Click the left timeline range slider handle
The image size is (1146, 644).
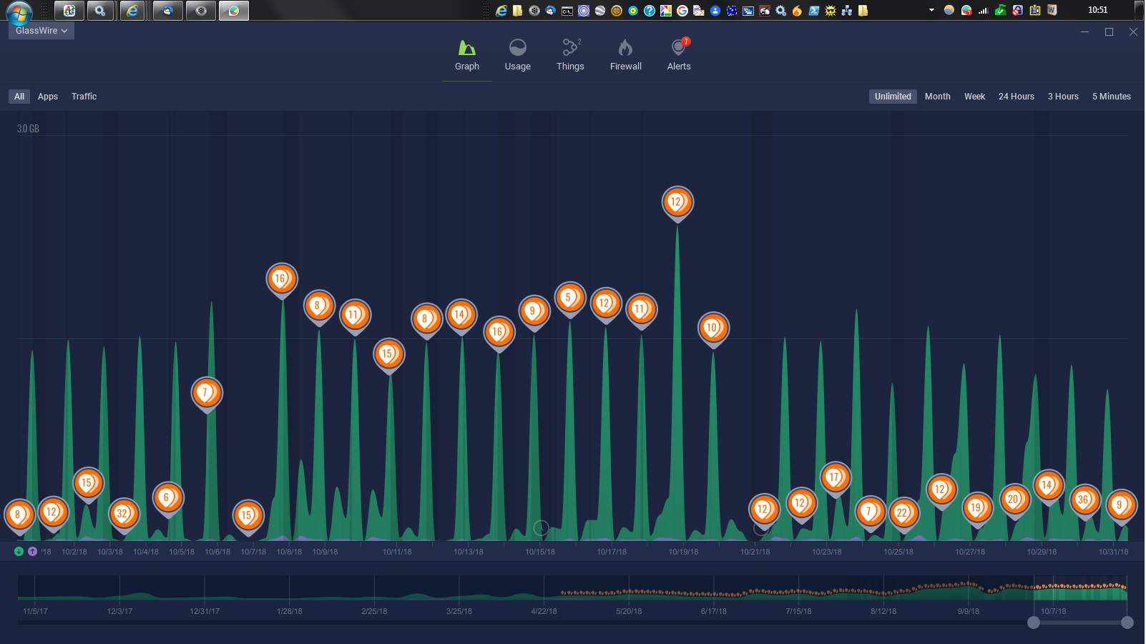point(1033,623)
